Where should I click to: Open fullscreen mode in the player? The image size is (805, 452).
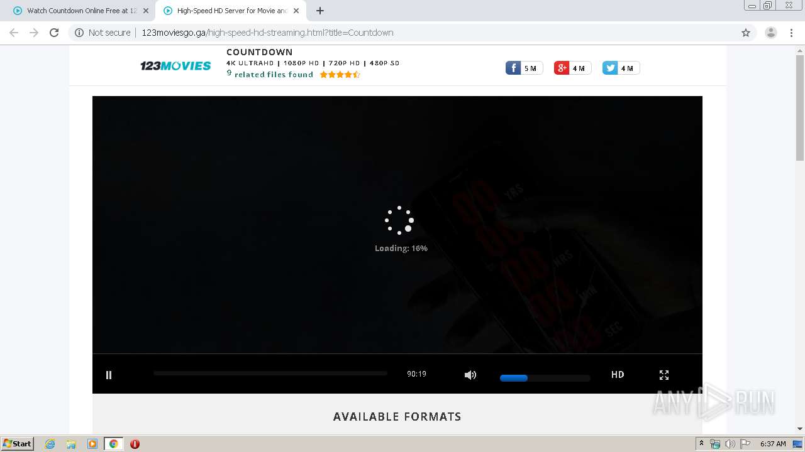664,375
